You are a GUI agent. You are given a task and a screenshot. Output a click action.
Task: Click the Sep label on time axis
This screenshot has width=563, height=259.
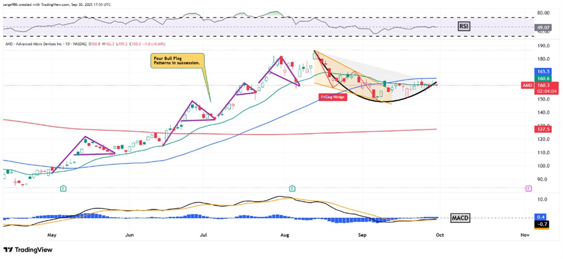[362, 235]
